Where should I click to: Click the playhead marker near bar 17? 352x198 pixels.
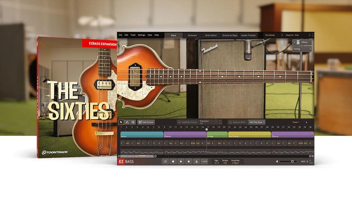pyautogui.click(x=207, y=129)
